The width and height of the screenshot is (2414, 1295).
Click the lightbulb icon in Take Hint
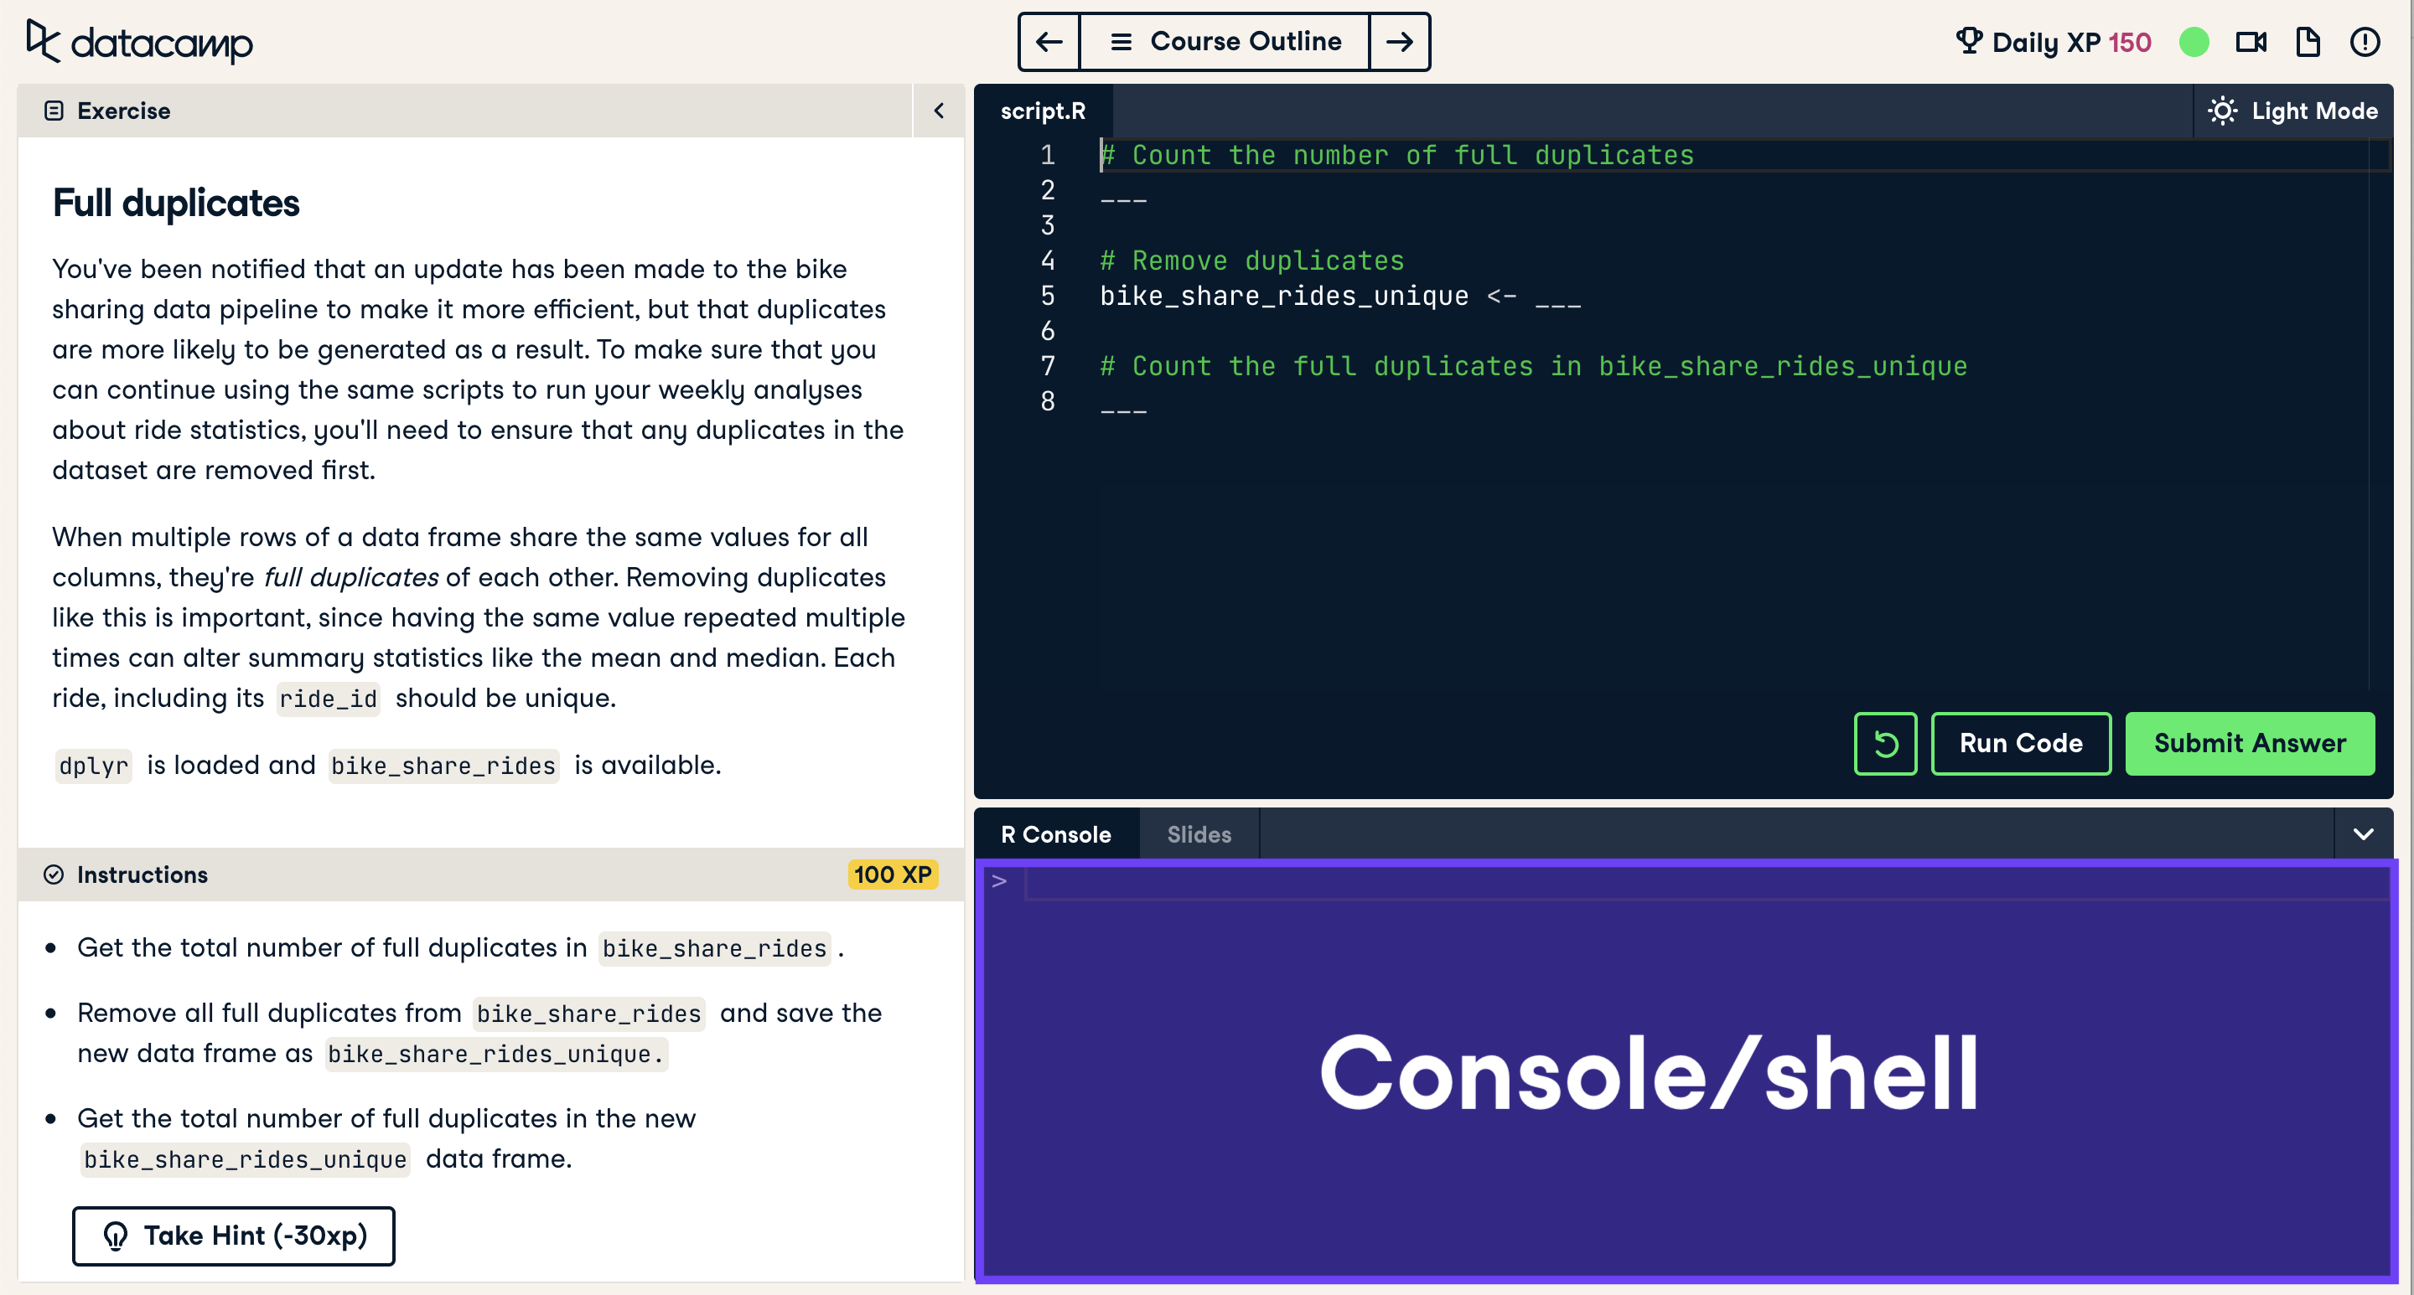pyautogui.click(x=116, y=1236)
